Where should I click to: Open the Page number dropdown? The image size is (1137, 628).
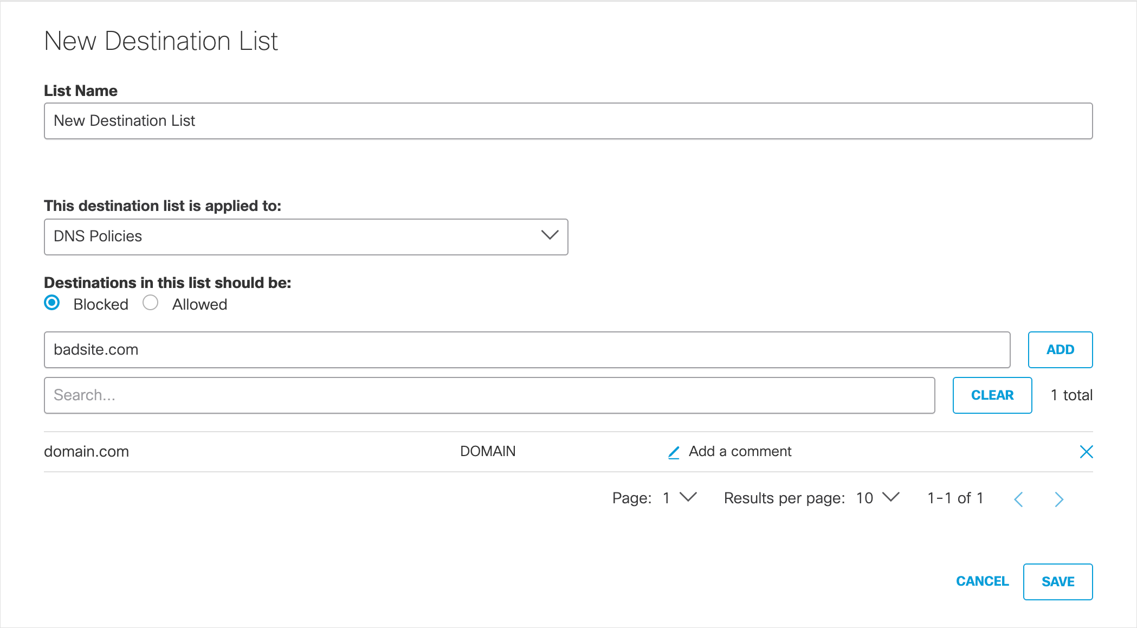(x=680, y=498)
